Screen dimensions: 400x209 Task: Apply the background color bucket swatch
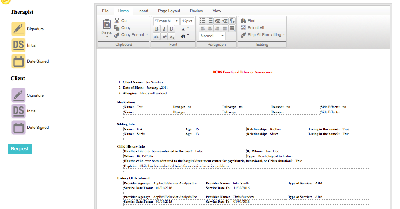tap(183, 36)
